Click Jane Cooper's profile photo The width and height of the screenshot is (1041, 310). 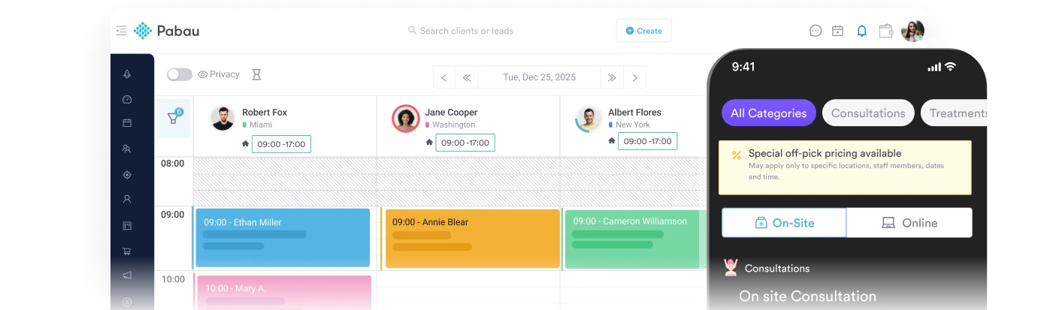click(406, 119)
